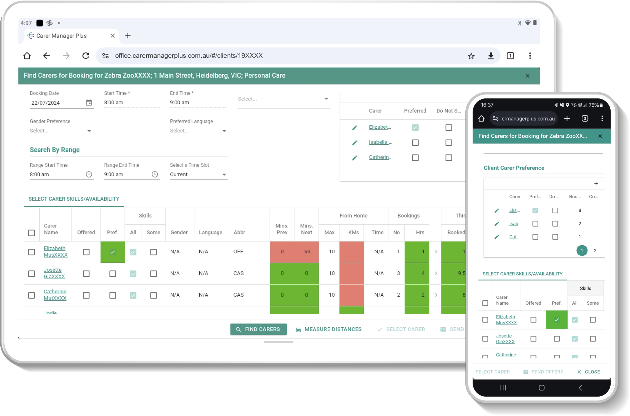This screenshot has width=630, height=416.
Task: Click the clock icon for Range Start Time
Action: (x=89, y=174)
